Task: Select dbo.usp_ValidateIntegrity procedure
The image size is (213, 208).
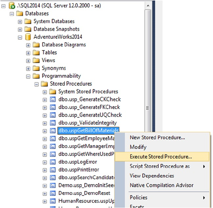Action: [x=87, y=123]
